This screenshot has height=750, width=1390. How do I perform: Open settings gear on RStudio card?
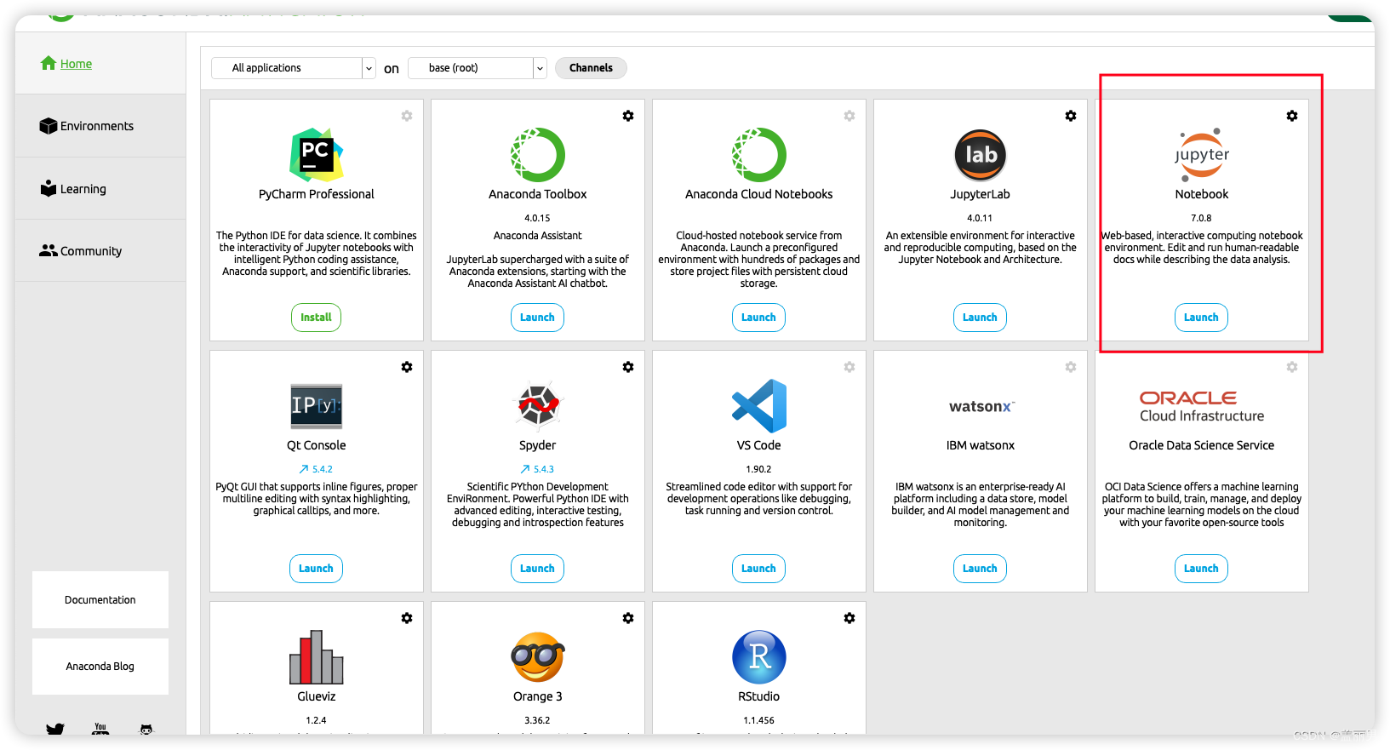(849, 618)
